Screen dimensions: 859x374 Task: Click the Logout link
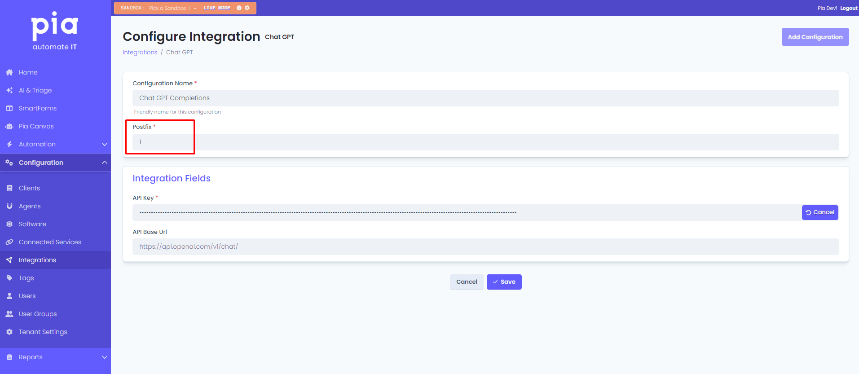click(849, 8)
